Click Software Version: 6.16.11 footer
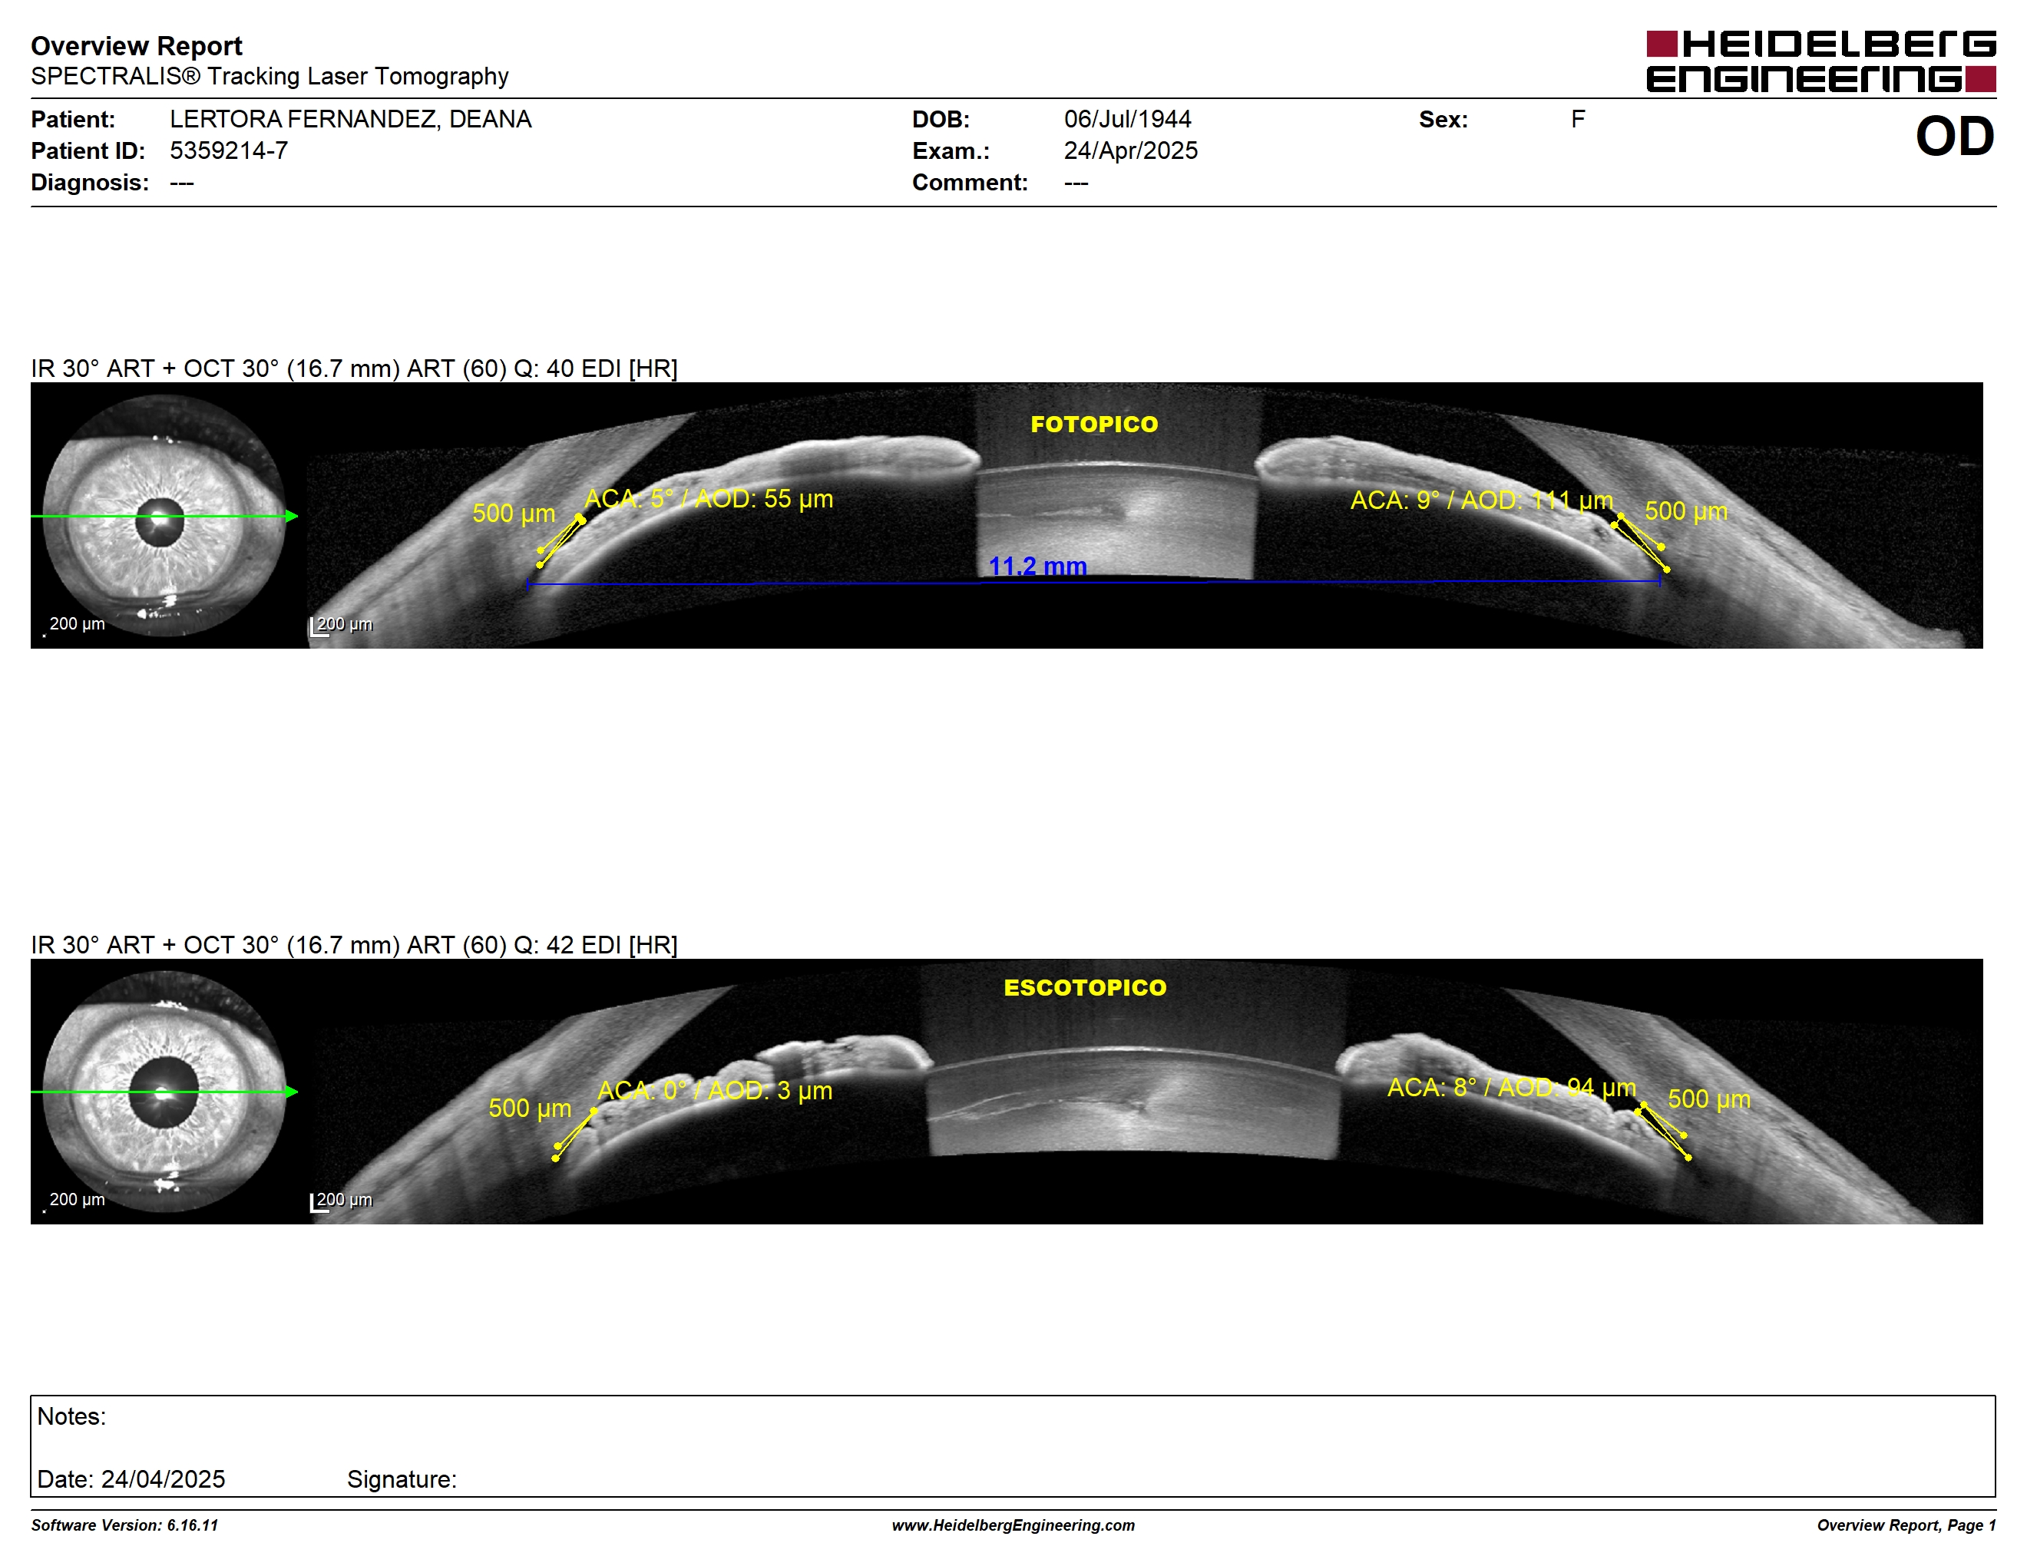 [x=124, y=1525]
